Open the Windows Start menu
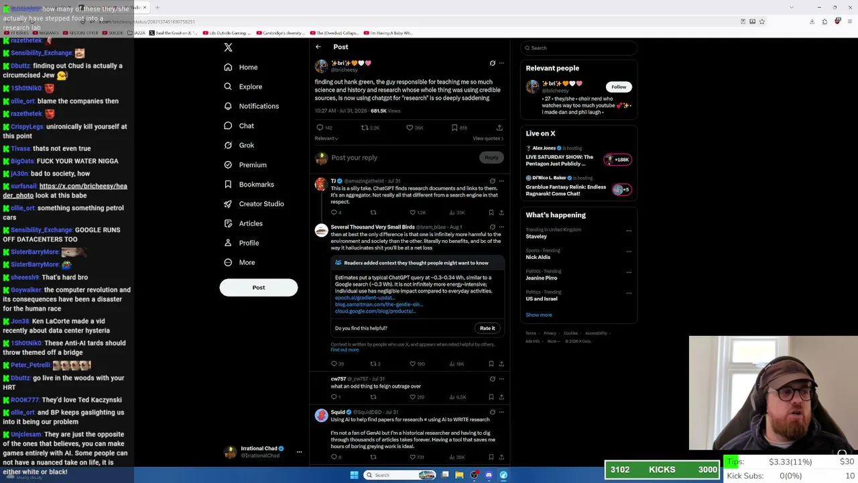The height and width of the screenshot is (483, 858). [354, 475]
